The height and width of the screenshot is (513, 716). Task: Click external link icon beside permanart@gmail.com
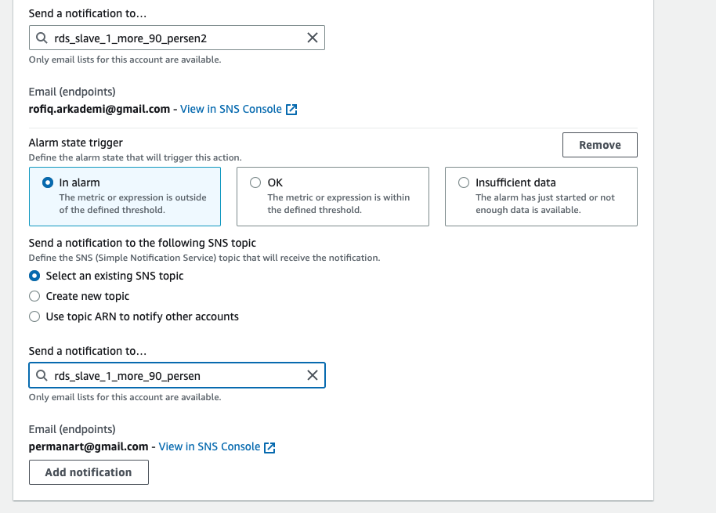(x=269, y=447)
